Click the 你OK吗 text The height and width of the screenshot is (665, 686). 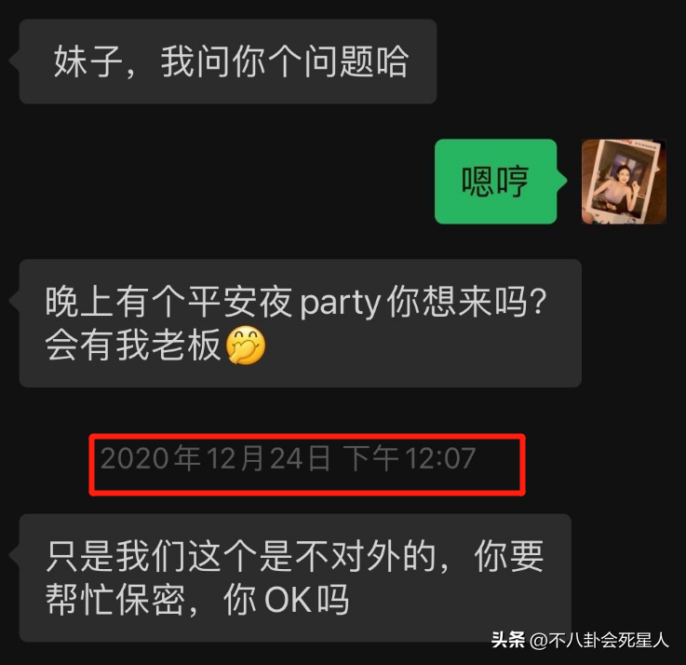coord(286,600)
